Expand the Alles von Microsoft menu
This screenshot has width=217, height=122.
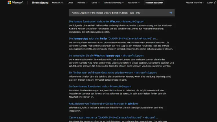pos(195,3)
